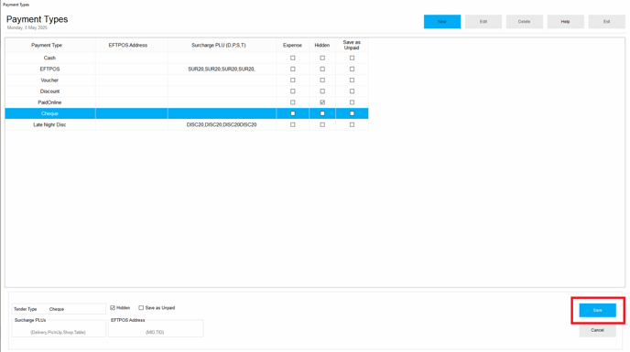Image resolution: width=630 pixels, height=352 pixels.
Task: Click the EFTPOS Address MID,TID field
Action: (x=156, y=329)
